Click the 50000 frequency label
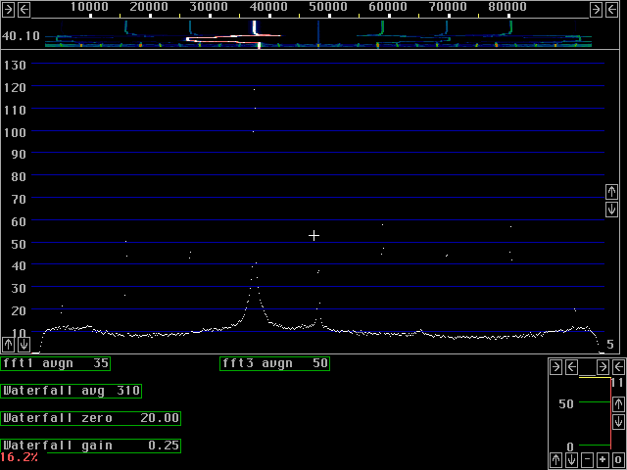This screenshot has height=470, width=627. pos(328,7)
